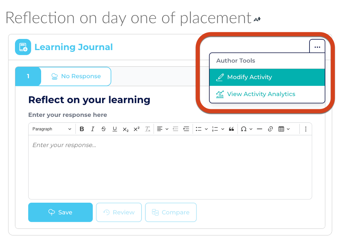The width and height of the screenshot is (343, 249).
Task: Open the three-dot Author Tools button
Action: click(x=317, y=47)
